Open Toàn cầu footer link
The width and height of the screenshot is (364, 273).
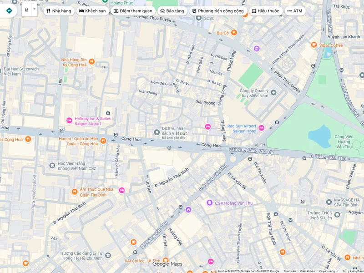pyautogui.click(x=289, y=271)
